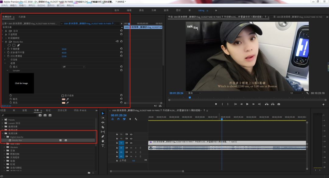Select the Razor tool
Screen dimensions: 329x178
103,127
